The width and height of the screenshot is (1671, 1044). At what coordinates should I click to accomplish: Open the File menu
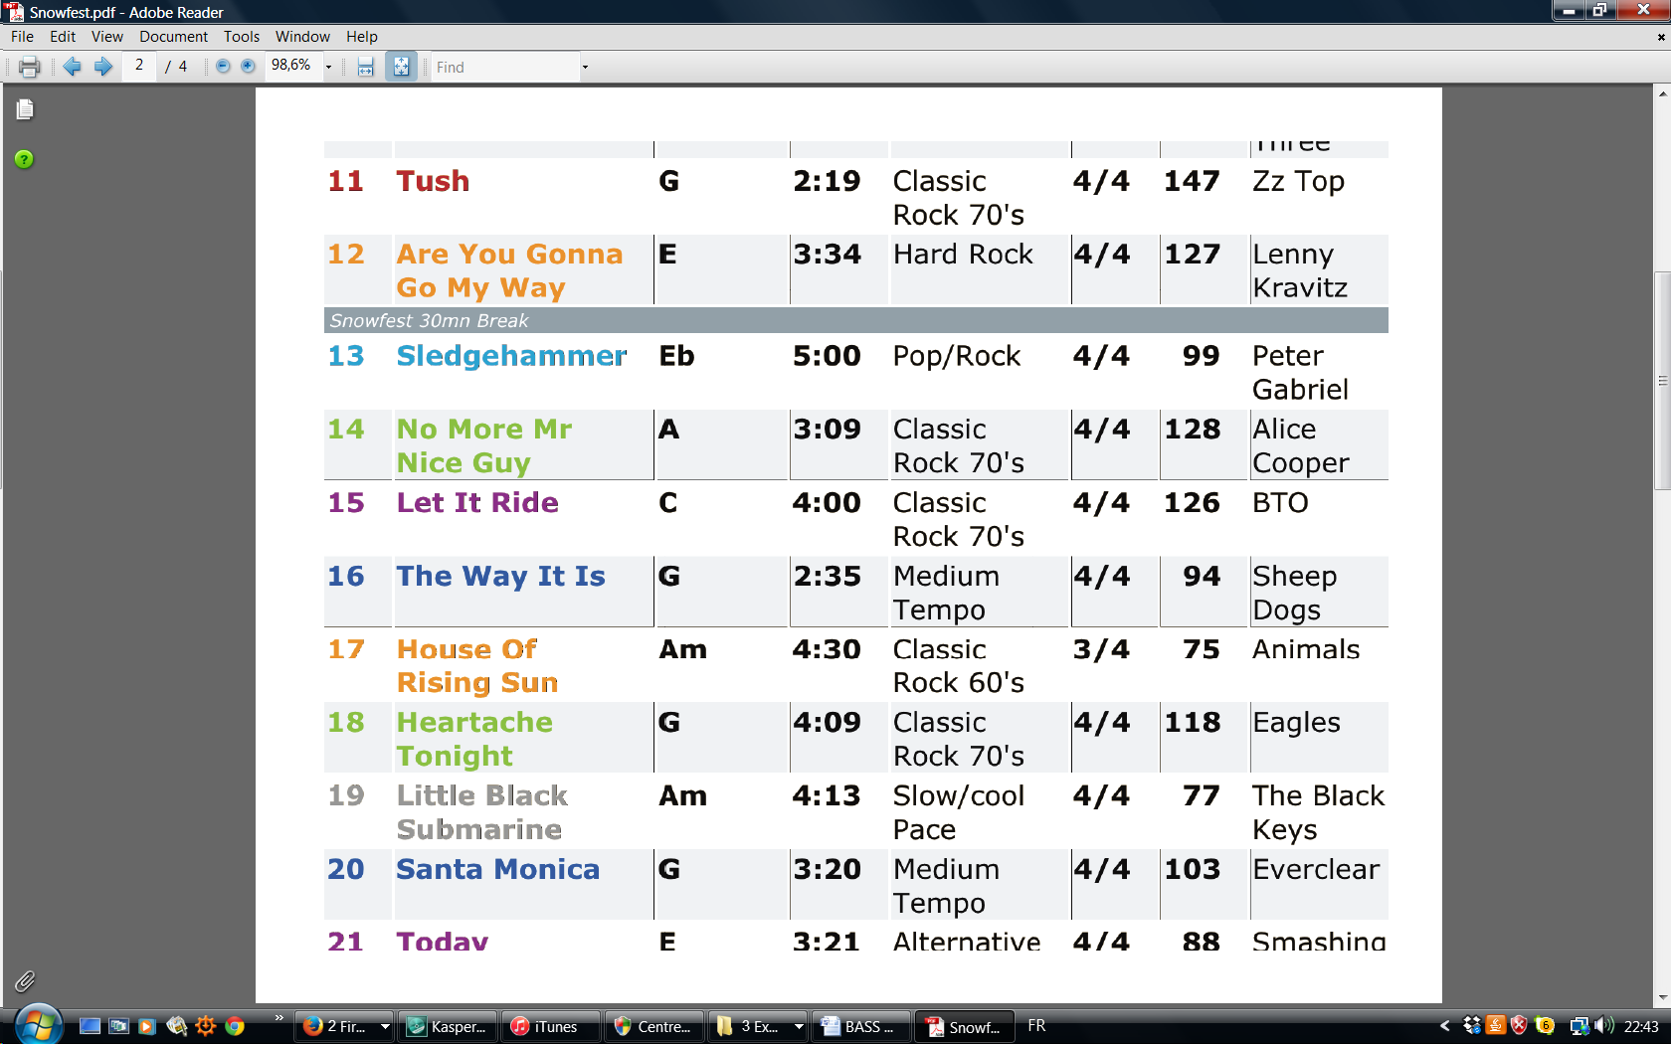tap(22, 37)
